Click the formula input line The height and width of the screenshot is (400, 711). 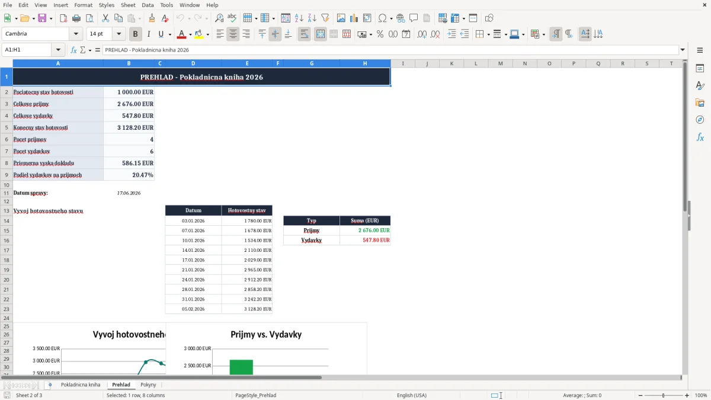(x=390, y=50)
